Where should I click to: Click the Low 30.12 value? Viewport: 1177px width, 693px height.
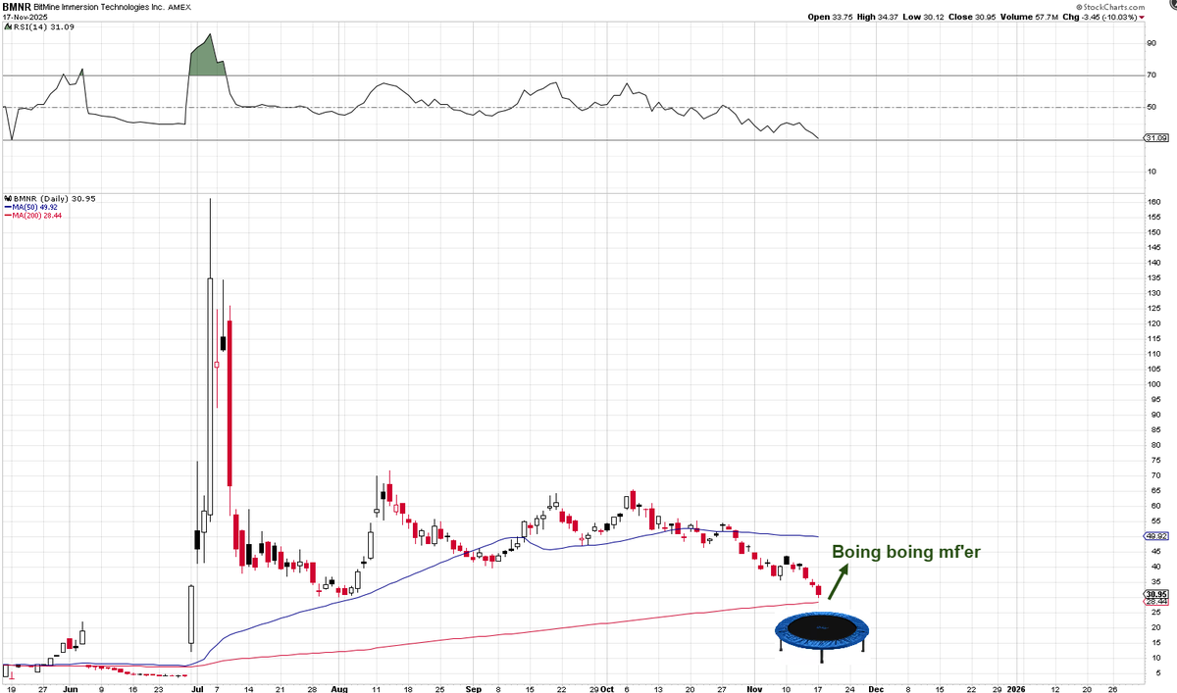tap(925, 17)
